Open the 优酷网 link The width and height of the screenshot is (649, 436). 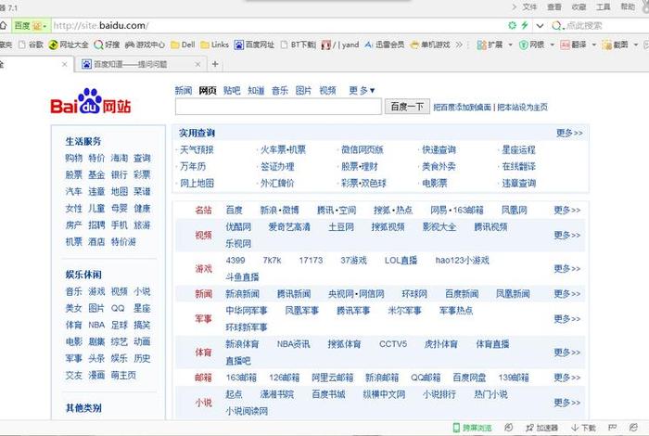coord(238,227)
